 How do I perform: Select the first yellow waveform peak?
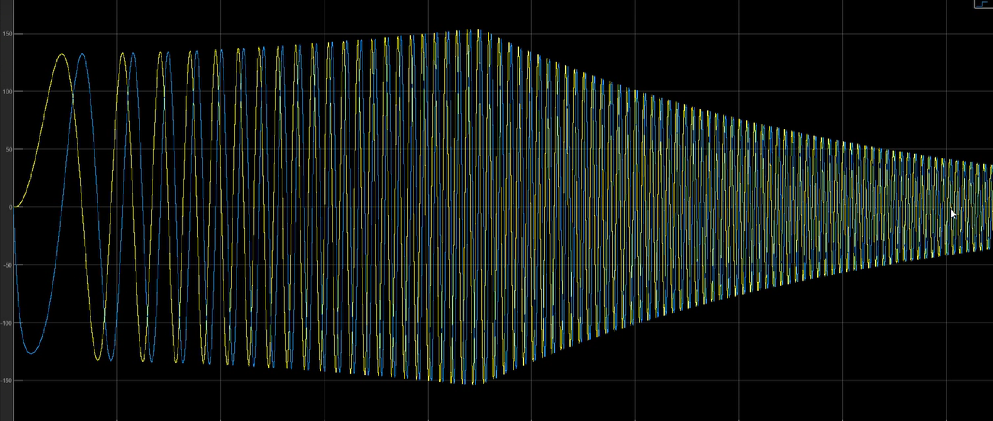pyautogui.click(x=62, y=54)
